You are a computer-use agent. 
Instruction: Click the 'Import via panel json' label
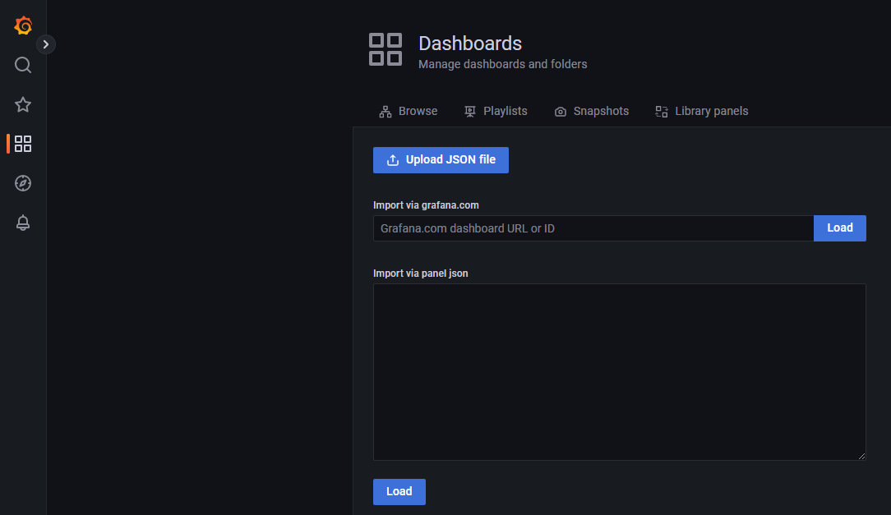pyautogui.click(x=420, y=274)
